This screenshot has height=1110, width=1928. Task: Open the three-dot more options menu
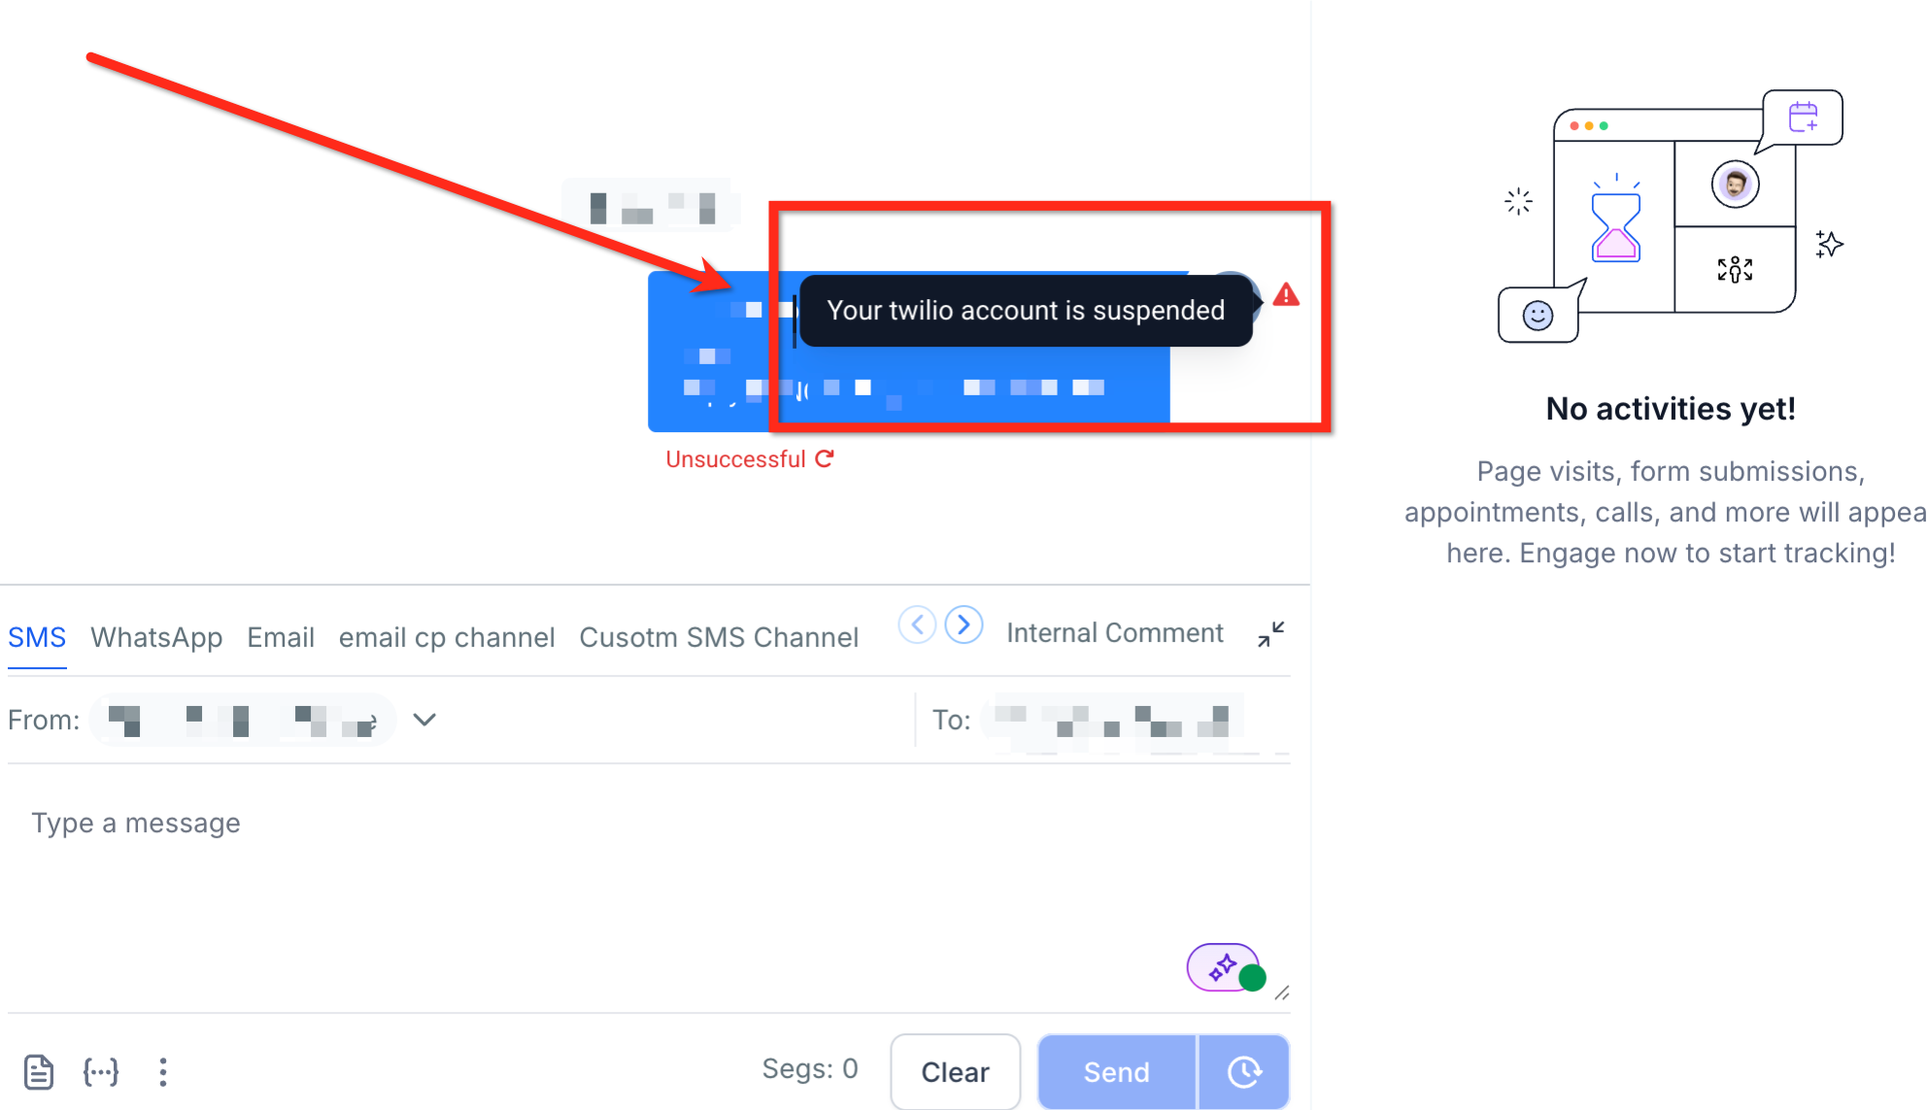163,1071
